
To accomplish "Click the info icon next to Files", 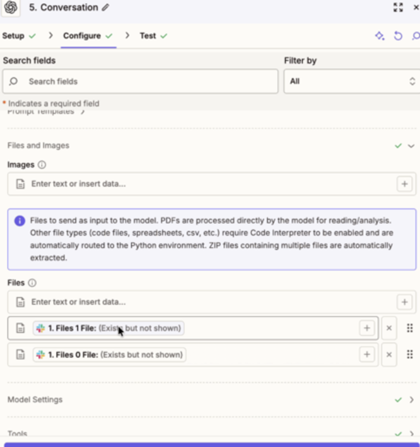I will click(32, 283).
